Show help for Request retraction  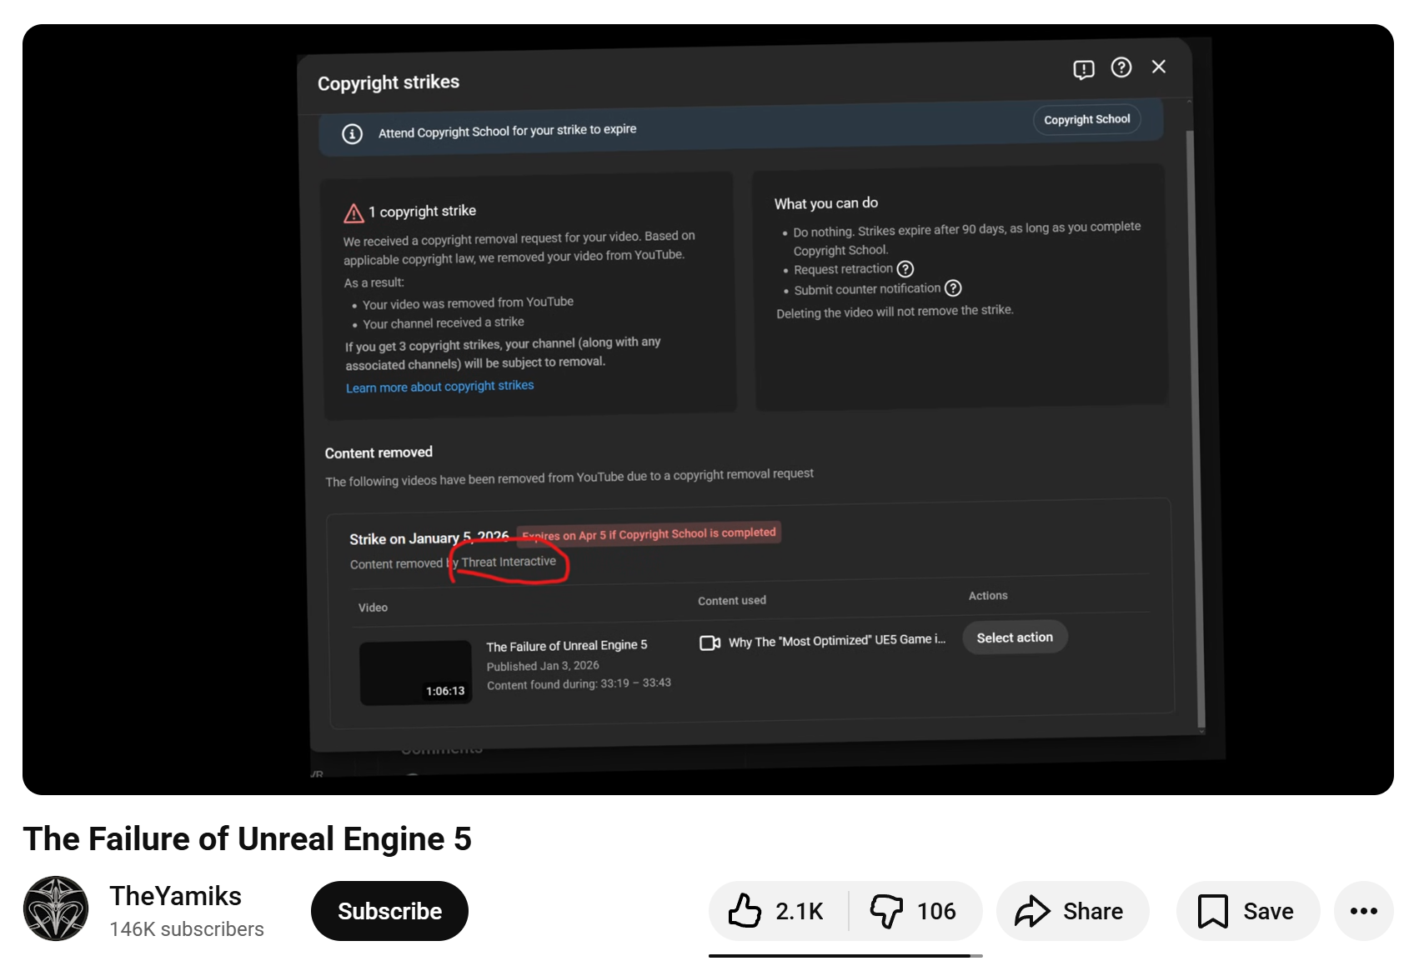(905, 268)
